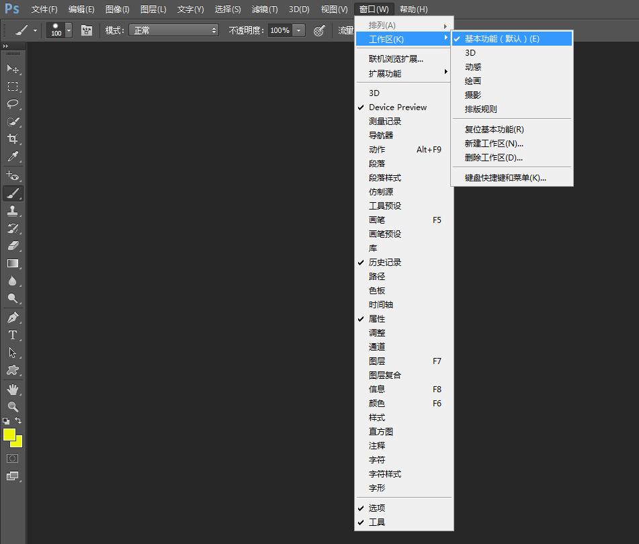Select the Eyedropper tool
This screenshot has width=639, height=544.
pyautogui.click(x=12, y=157)
